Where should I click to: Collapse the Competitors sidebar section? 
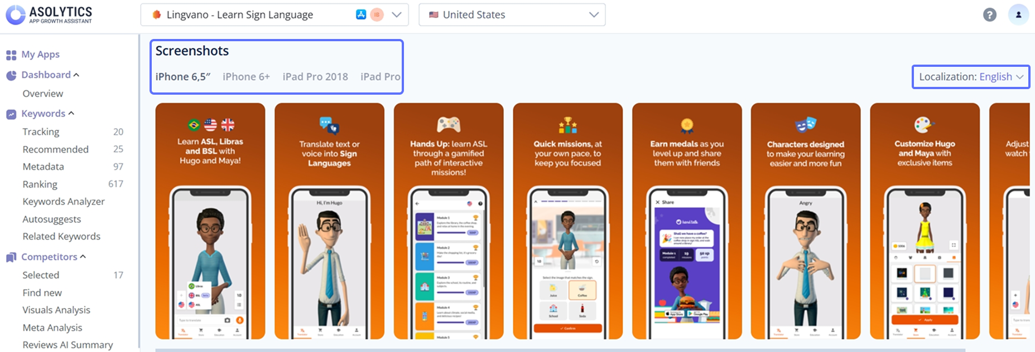coord(83,257)
